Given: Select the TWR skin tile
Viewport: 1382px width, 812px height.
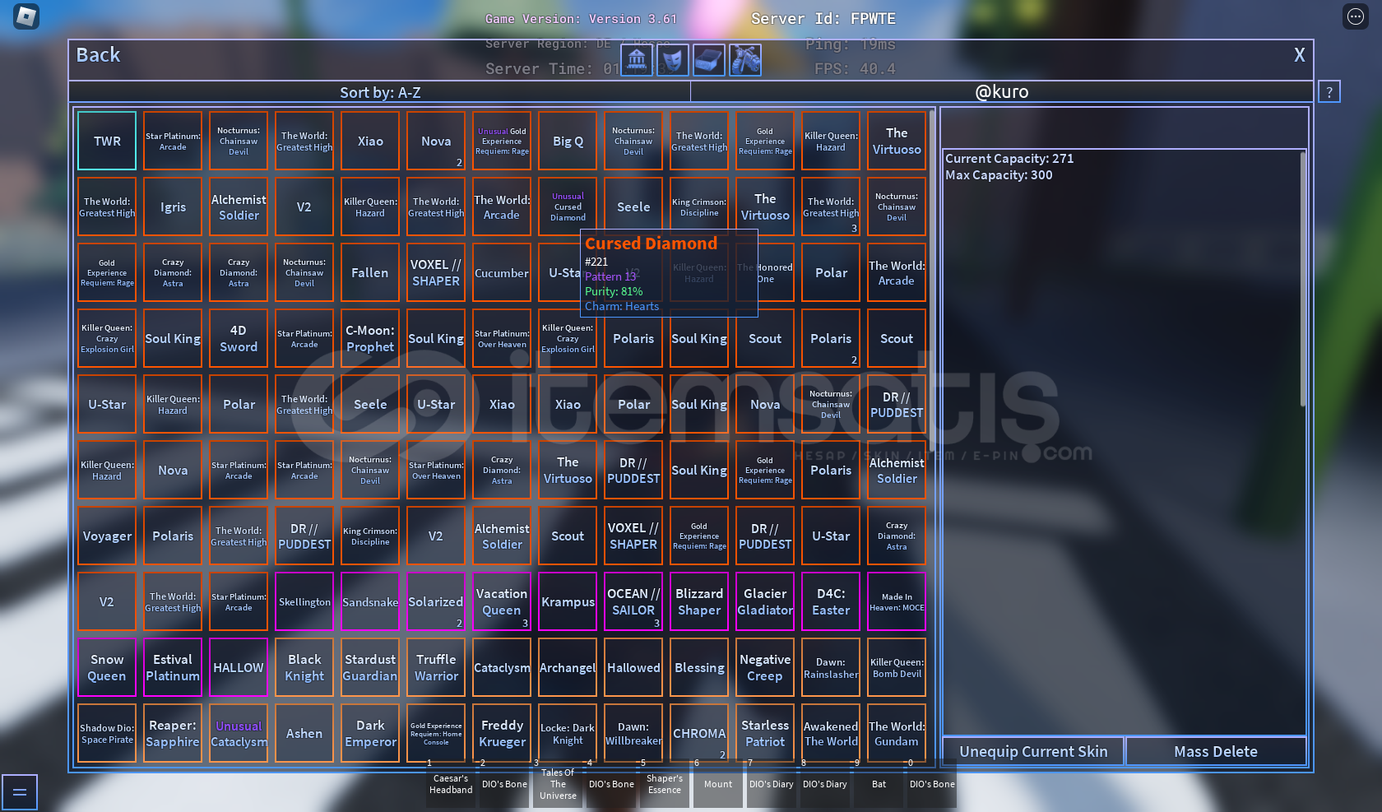Looking at the screenshot, I should (x=107, y=141).
